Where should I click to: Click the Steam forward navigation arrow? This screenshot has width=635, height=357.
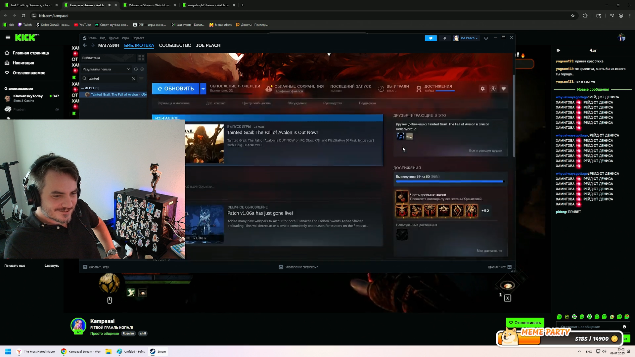tap(93, 45)
